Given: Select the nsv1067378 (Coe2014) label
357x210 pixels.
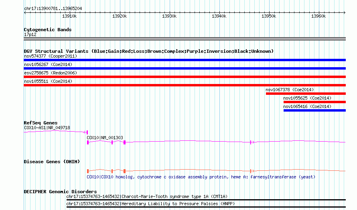Looking at the screenshot, I should point(290,90).
